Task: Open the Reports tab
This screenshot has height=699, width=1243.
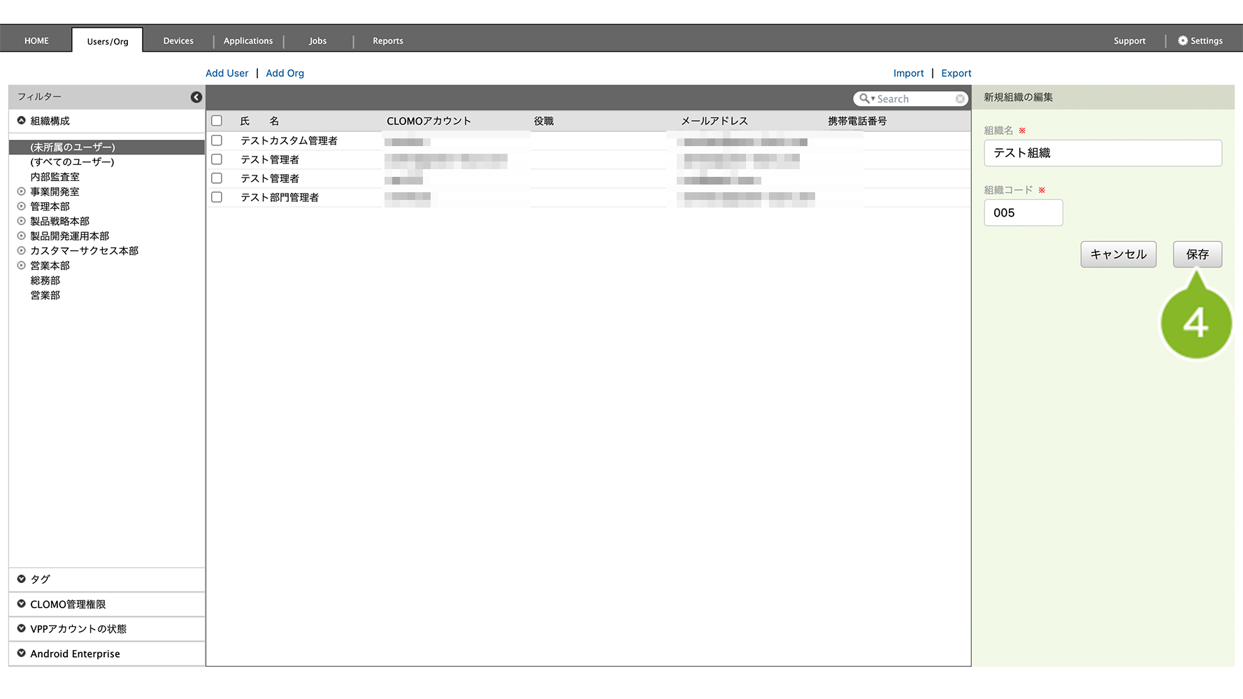Action: coord(387,41)
